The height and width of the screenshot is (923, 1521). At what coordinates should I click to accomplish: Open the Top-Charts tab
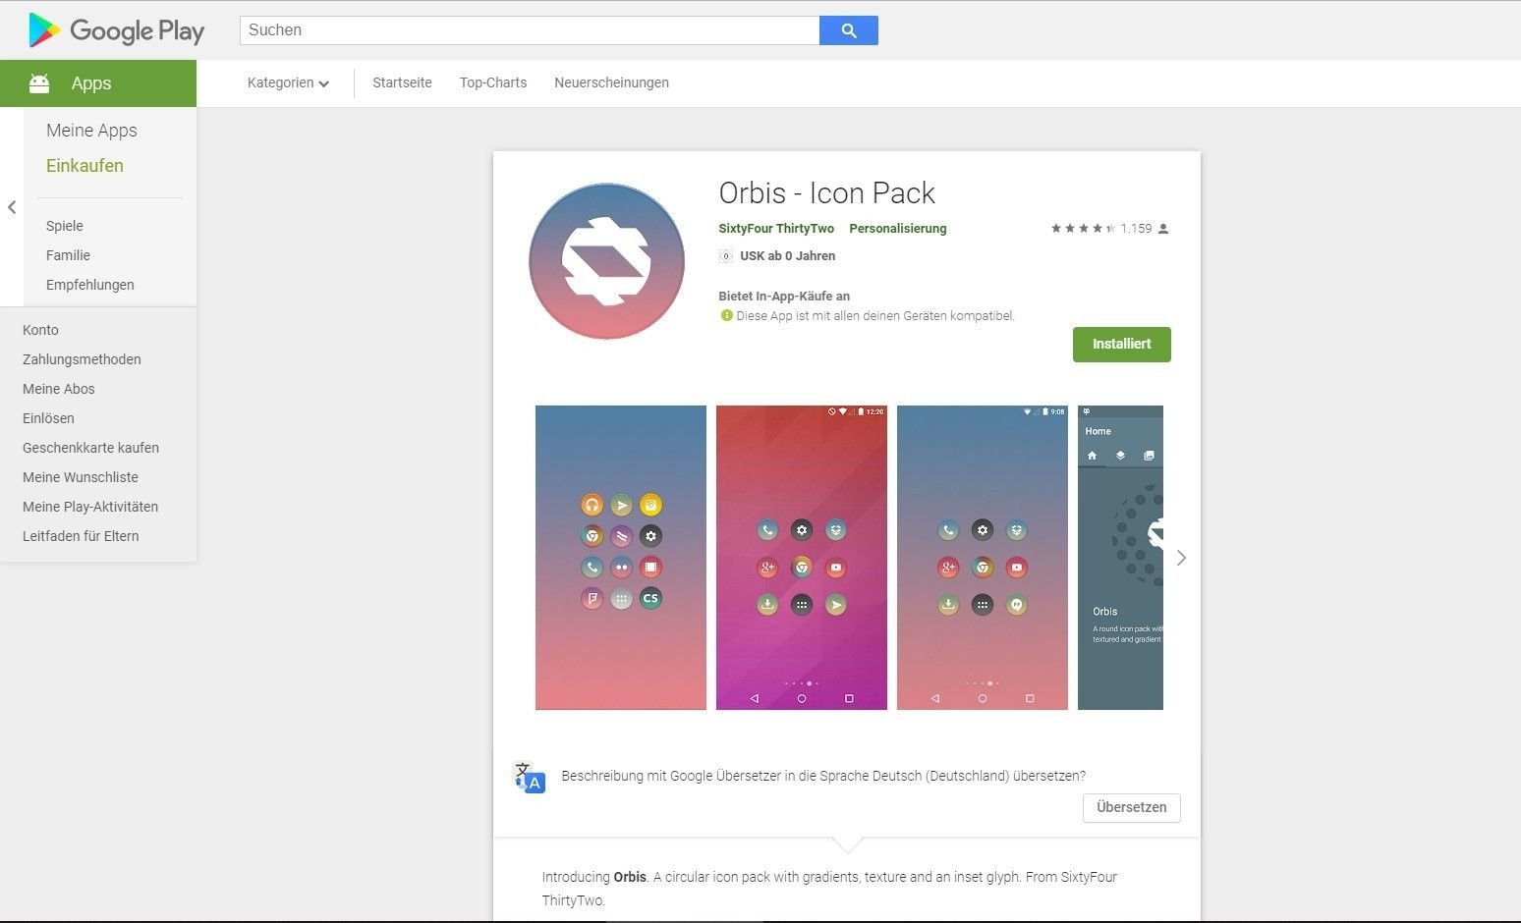coord(493,82)
